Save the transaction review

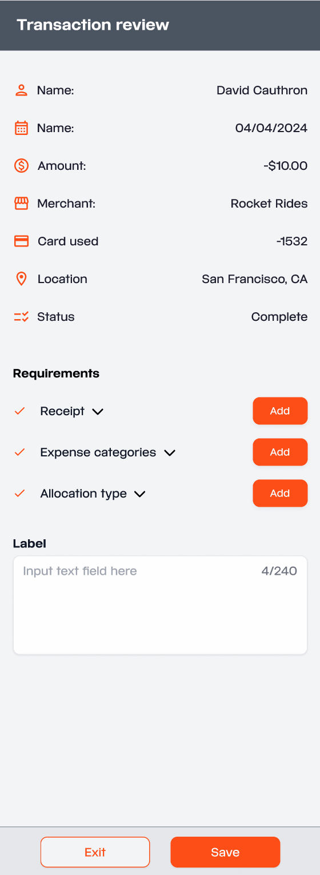(x=225, y=852)
